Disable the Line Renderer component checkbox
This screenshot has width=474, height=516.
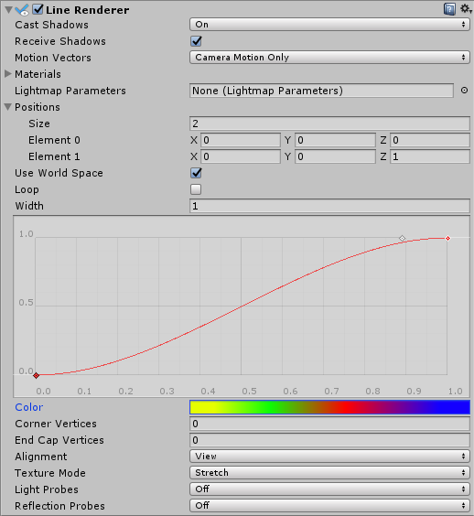point(38,9)
